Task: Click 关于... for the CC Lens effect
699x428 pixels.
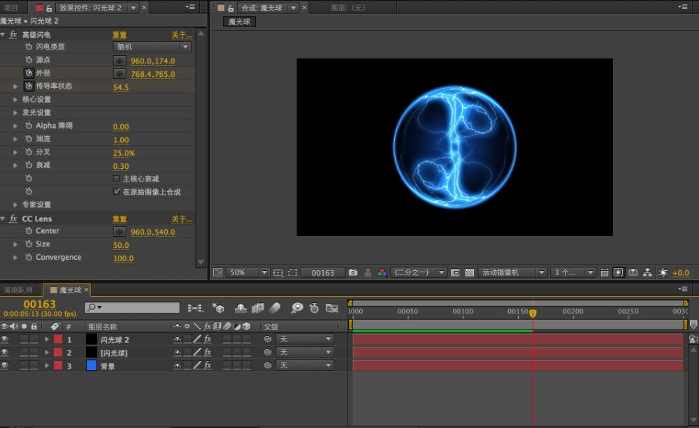Action: 182,219
